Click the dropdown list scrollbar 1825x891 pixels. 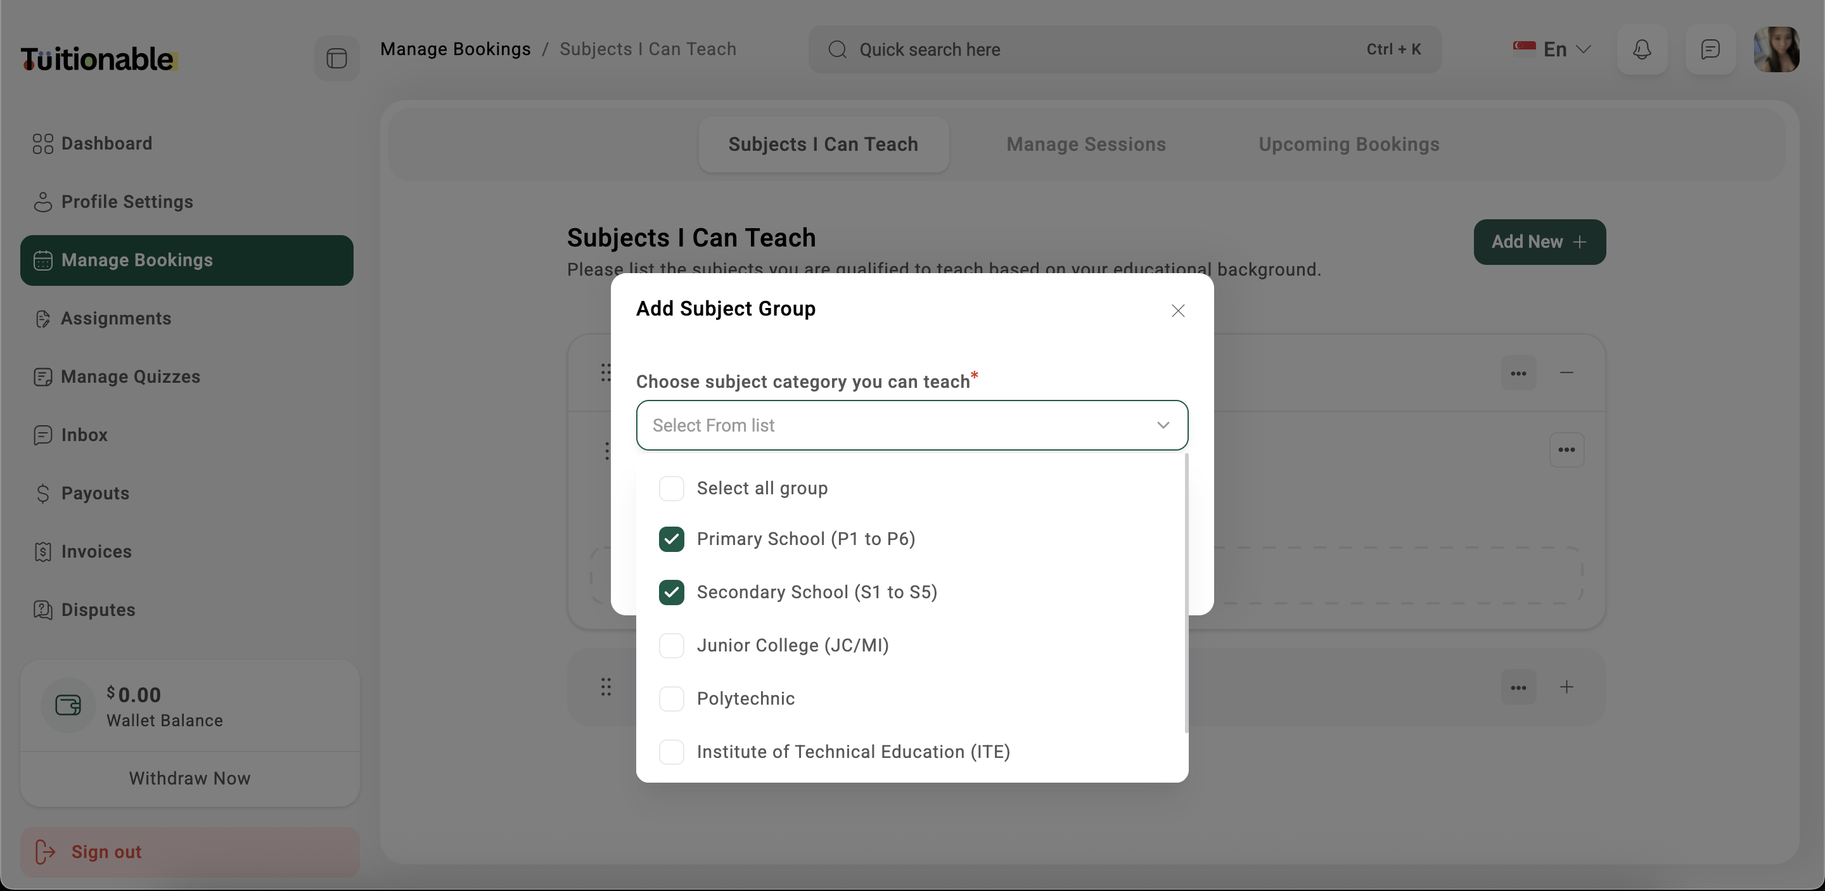coord(1186,594)
